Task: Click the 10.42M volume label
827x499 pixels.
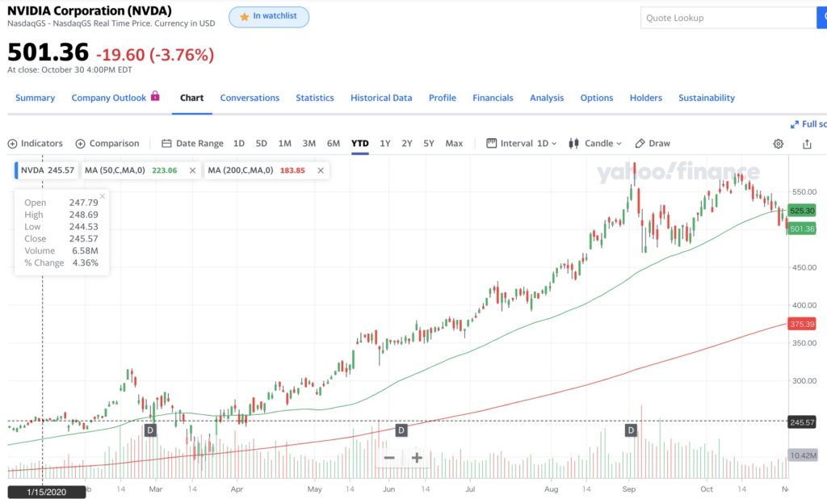Action: tap(803, 455)
